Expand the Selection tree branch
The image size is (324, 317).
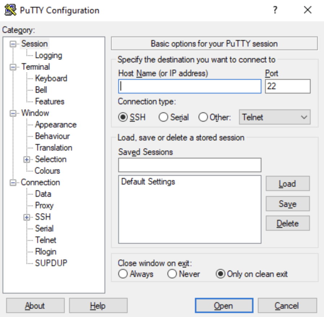pos(27,159)
